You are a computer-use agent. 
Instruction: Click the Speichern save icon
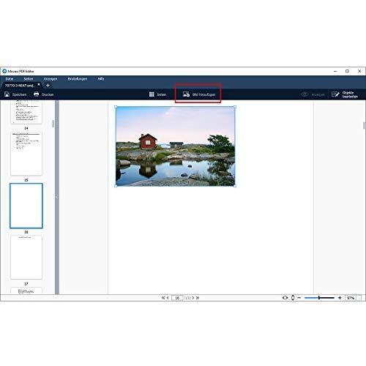[x=7, y=94]
